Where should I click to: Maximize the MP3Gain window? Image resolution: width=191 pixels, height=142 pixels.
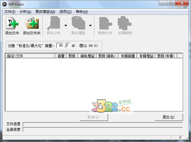(171, 3)
